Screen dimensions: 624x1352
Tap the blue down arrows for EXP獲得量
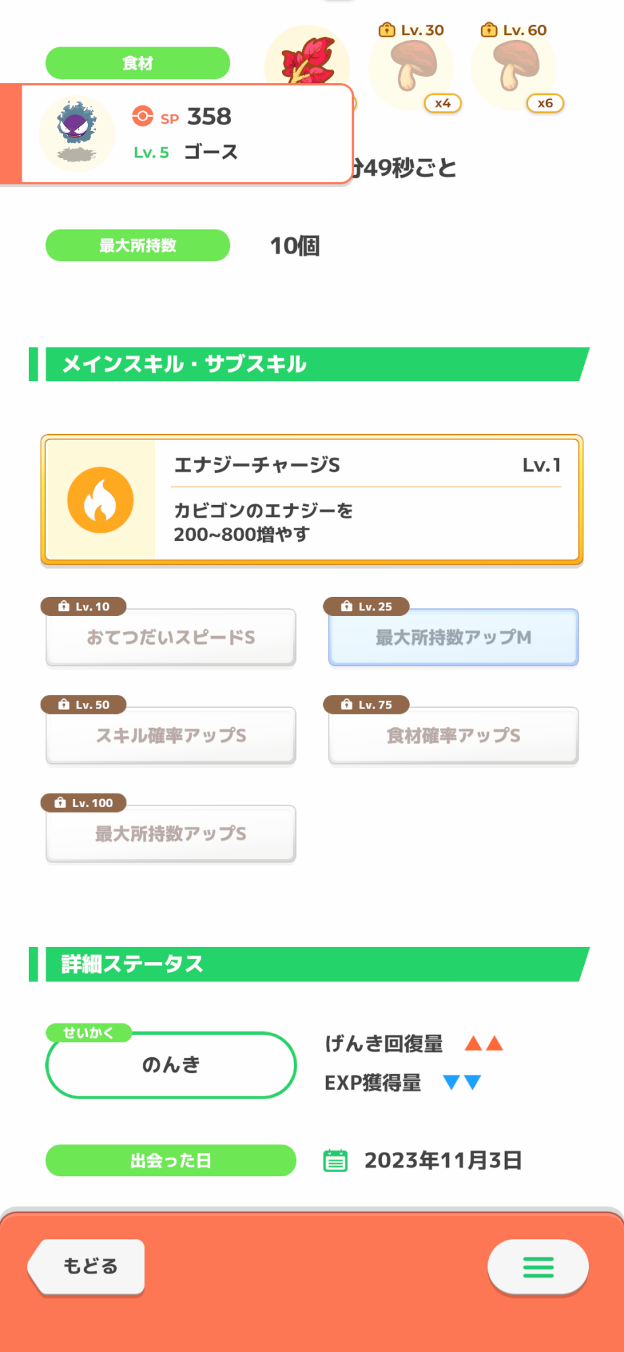click(462, 1083)
